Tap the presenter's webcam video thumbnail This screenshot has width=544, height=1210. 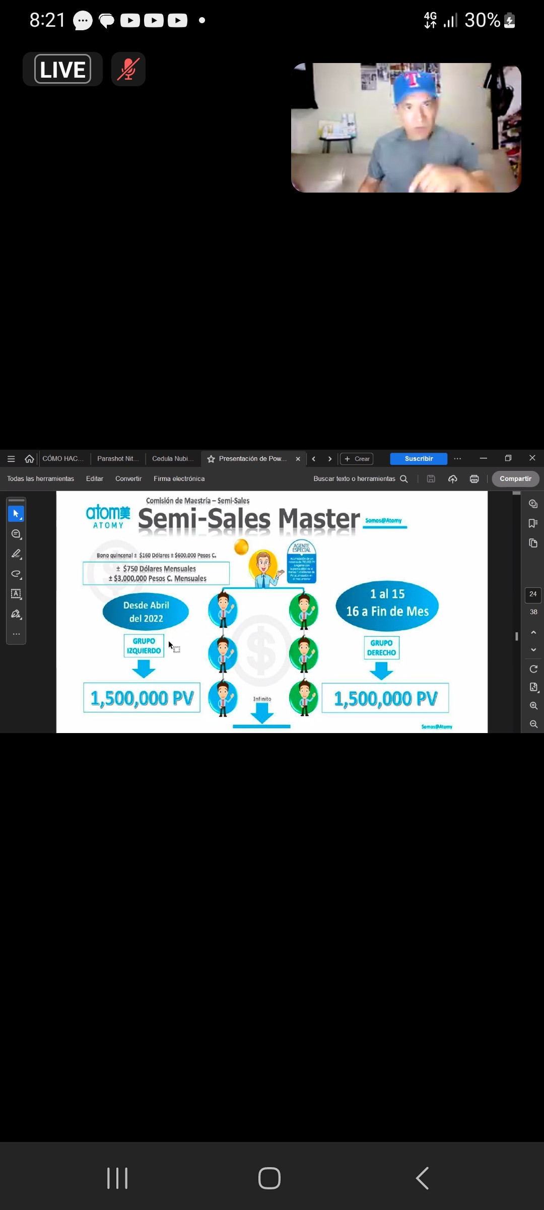(406, 128)
